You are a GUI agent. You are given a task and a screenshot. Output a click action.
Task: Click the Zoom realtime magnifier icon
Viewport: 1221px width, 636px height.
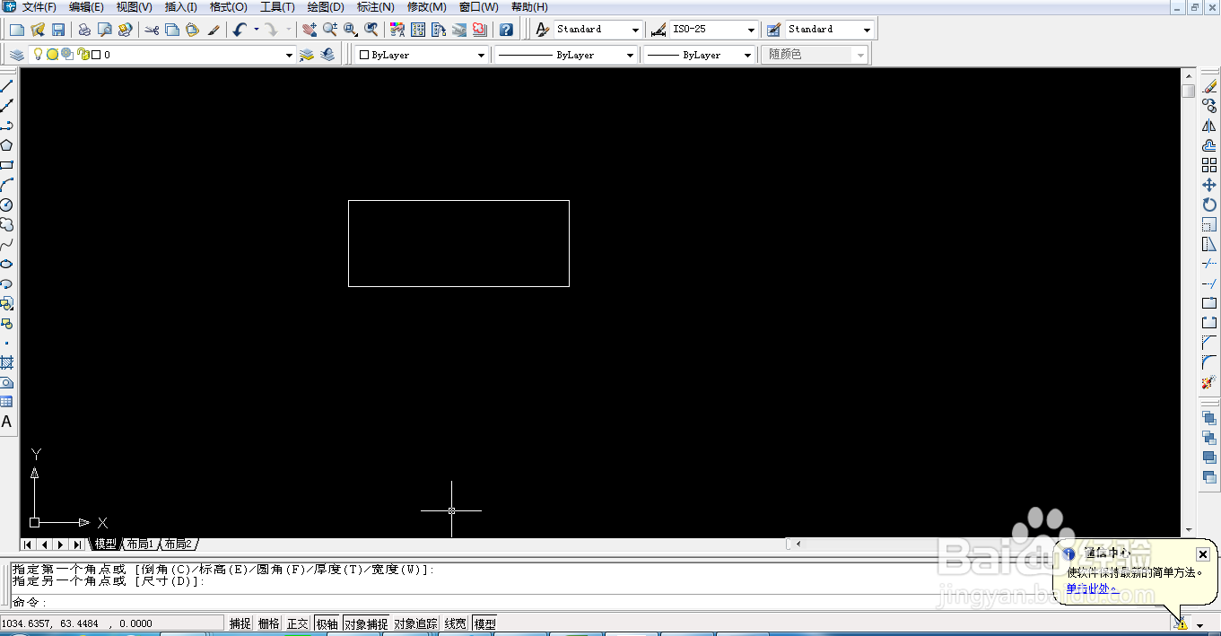point(329,30)
